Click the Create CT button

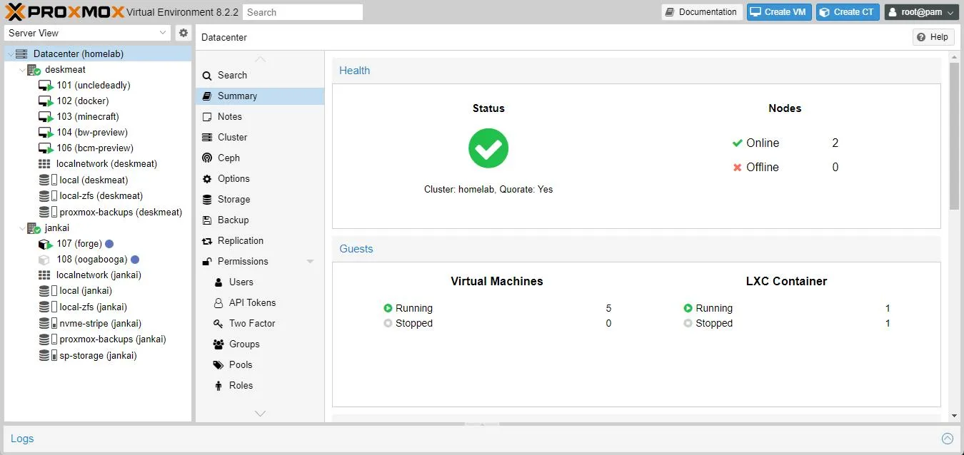(848, 12)
